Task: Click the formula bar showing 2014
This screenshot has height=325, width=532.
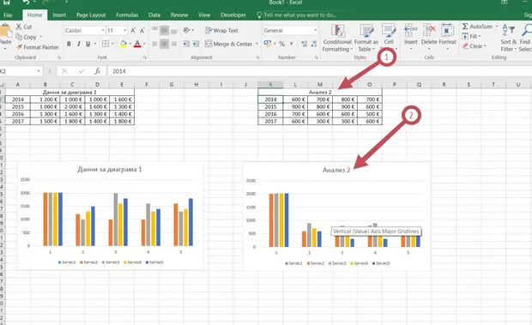Action: click(319, 71)
